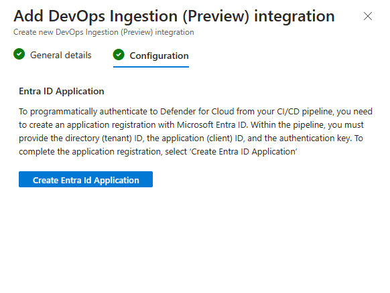Click the blue underline beneath Configuration

151,67
